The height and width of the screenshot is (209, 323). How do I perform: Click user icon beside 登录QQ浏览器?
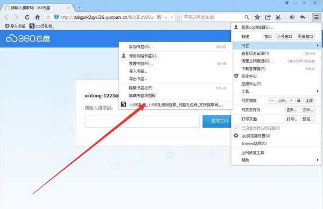tap(236, 27)
